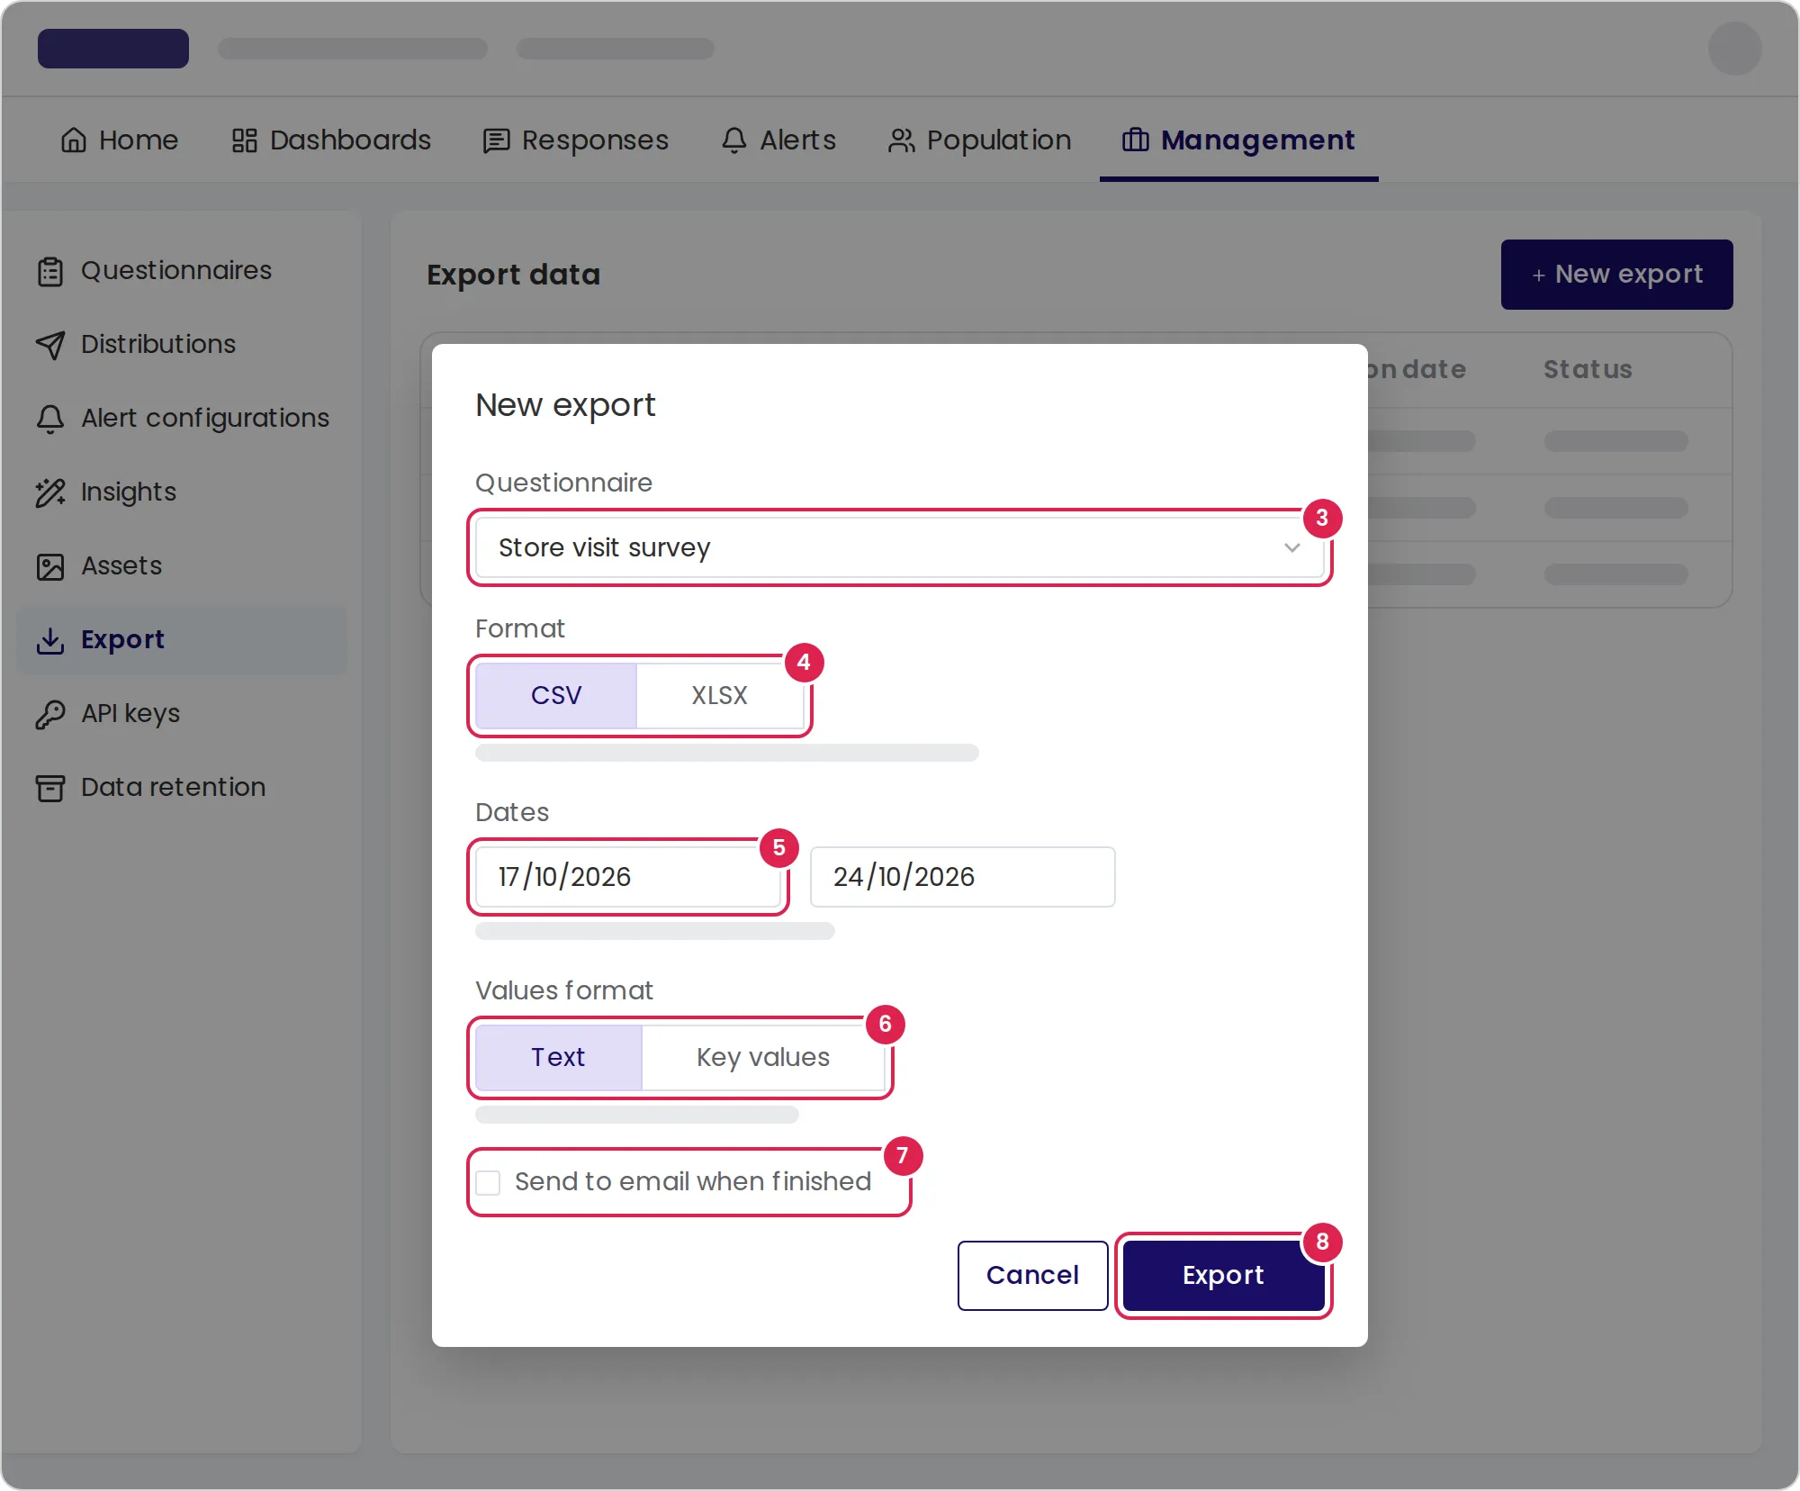Click the Questionnaires clipboard icon in sidebar

click(x=50, y=271)
